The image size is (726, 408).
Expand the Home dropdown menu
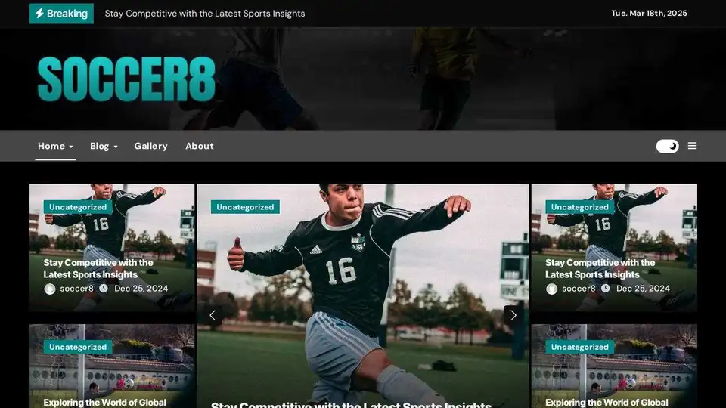point(55,146)
